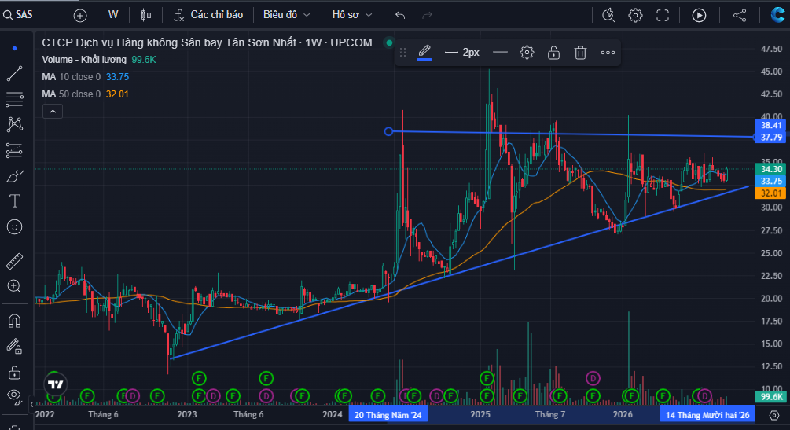Open chart settings gear in top bar
Screen dimensions: 790x430
(635, 15)
